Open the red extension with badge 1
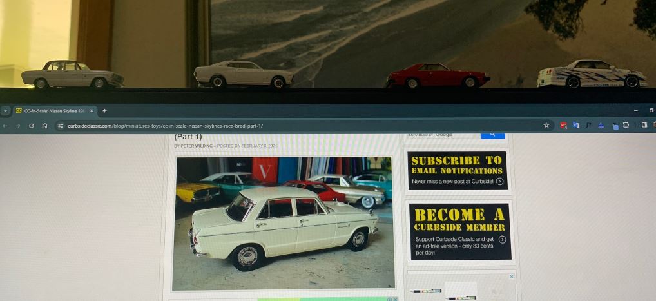The width and height of the screenshot is (656, 301). 564,125
